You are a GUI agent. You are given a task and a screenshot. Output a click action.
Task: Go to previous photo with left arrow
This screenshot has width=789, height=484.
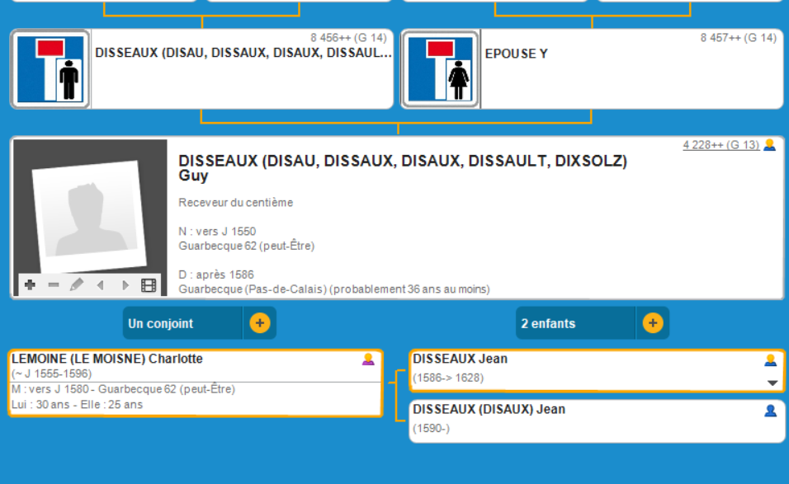(x=101, y=285)
